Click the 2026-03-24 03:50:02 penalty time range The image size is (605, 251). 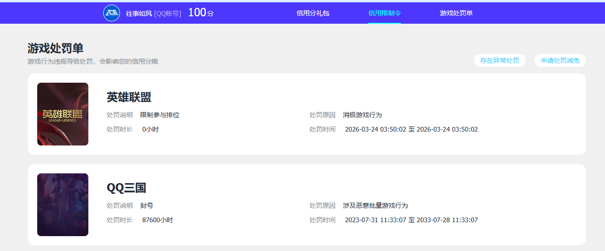412,129
